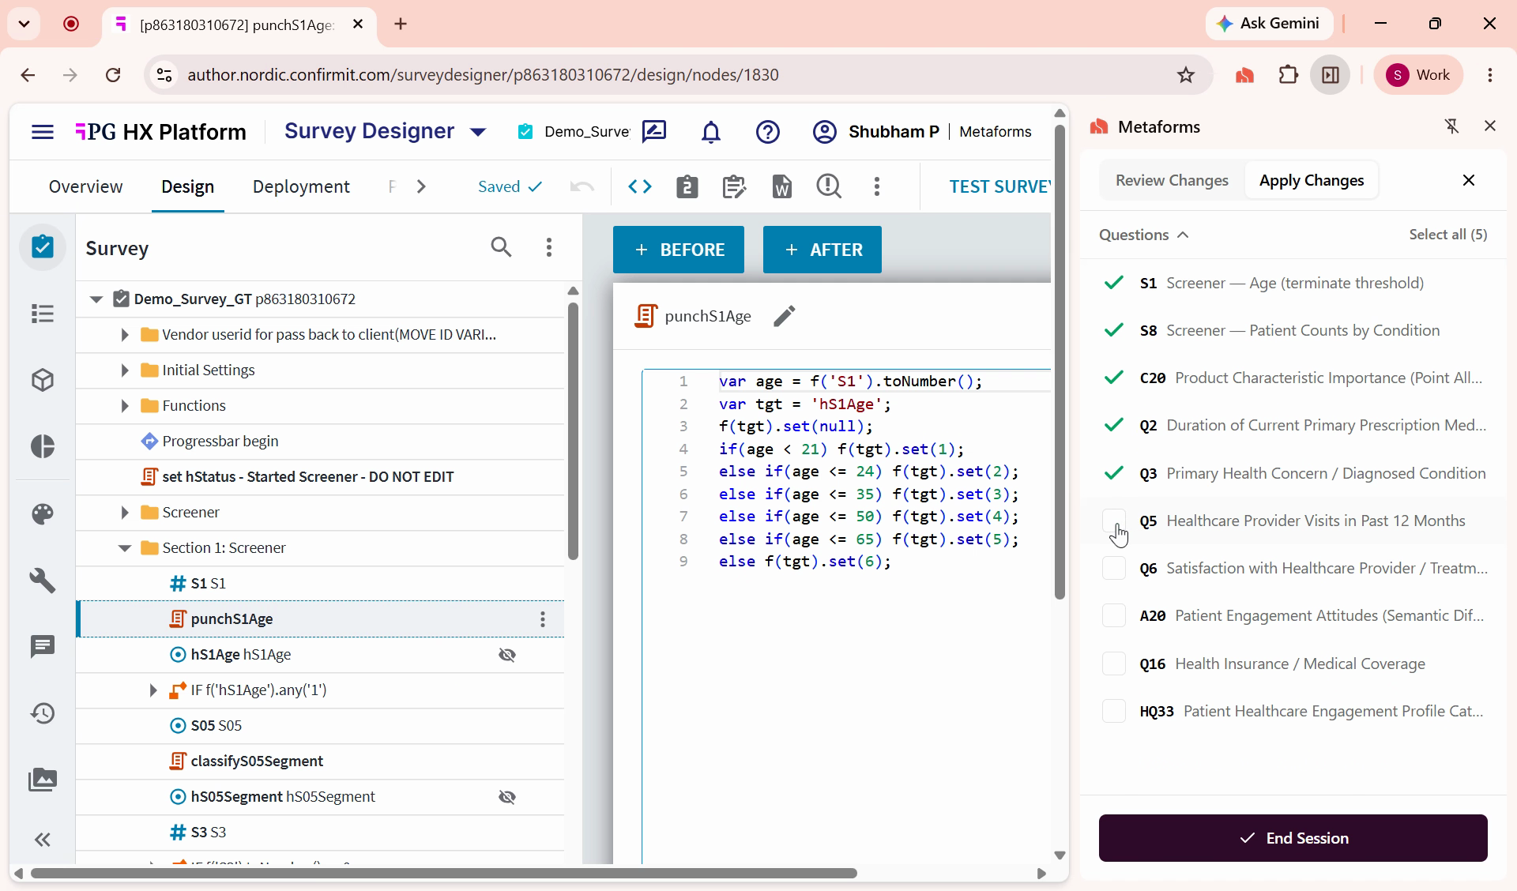
Task: Rename punchS1Age with pencil icon
Action: 784,316
